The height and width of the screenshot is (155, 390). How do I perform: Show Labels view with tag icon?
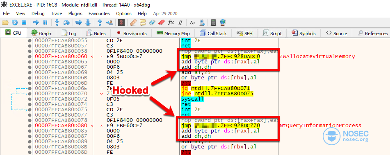click(x=152, y=22)
